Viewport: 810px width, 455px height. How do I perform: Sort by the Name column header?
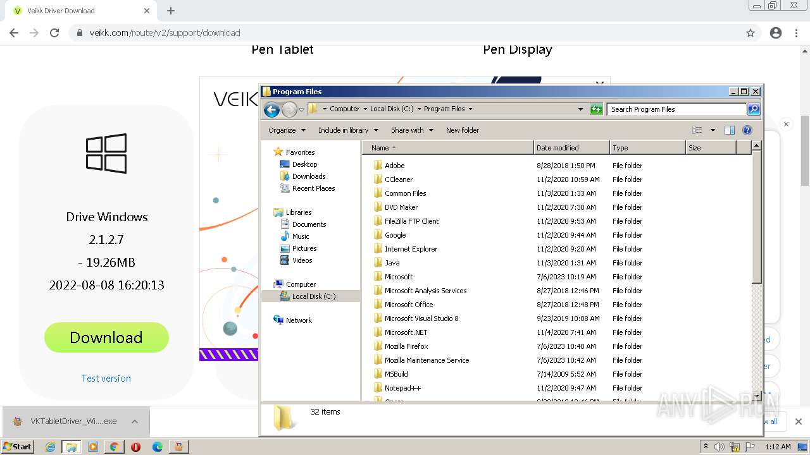(448, 148)
